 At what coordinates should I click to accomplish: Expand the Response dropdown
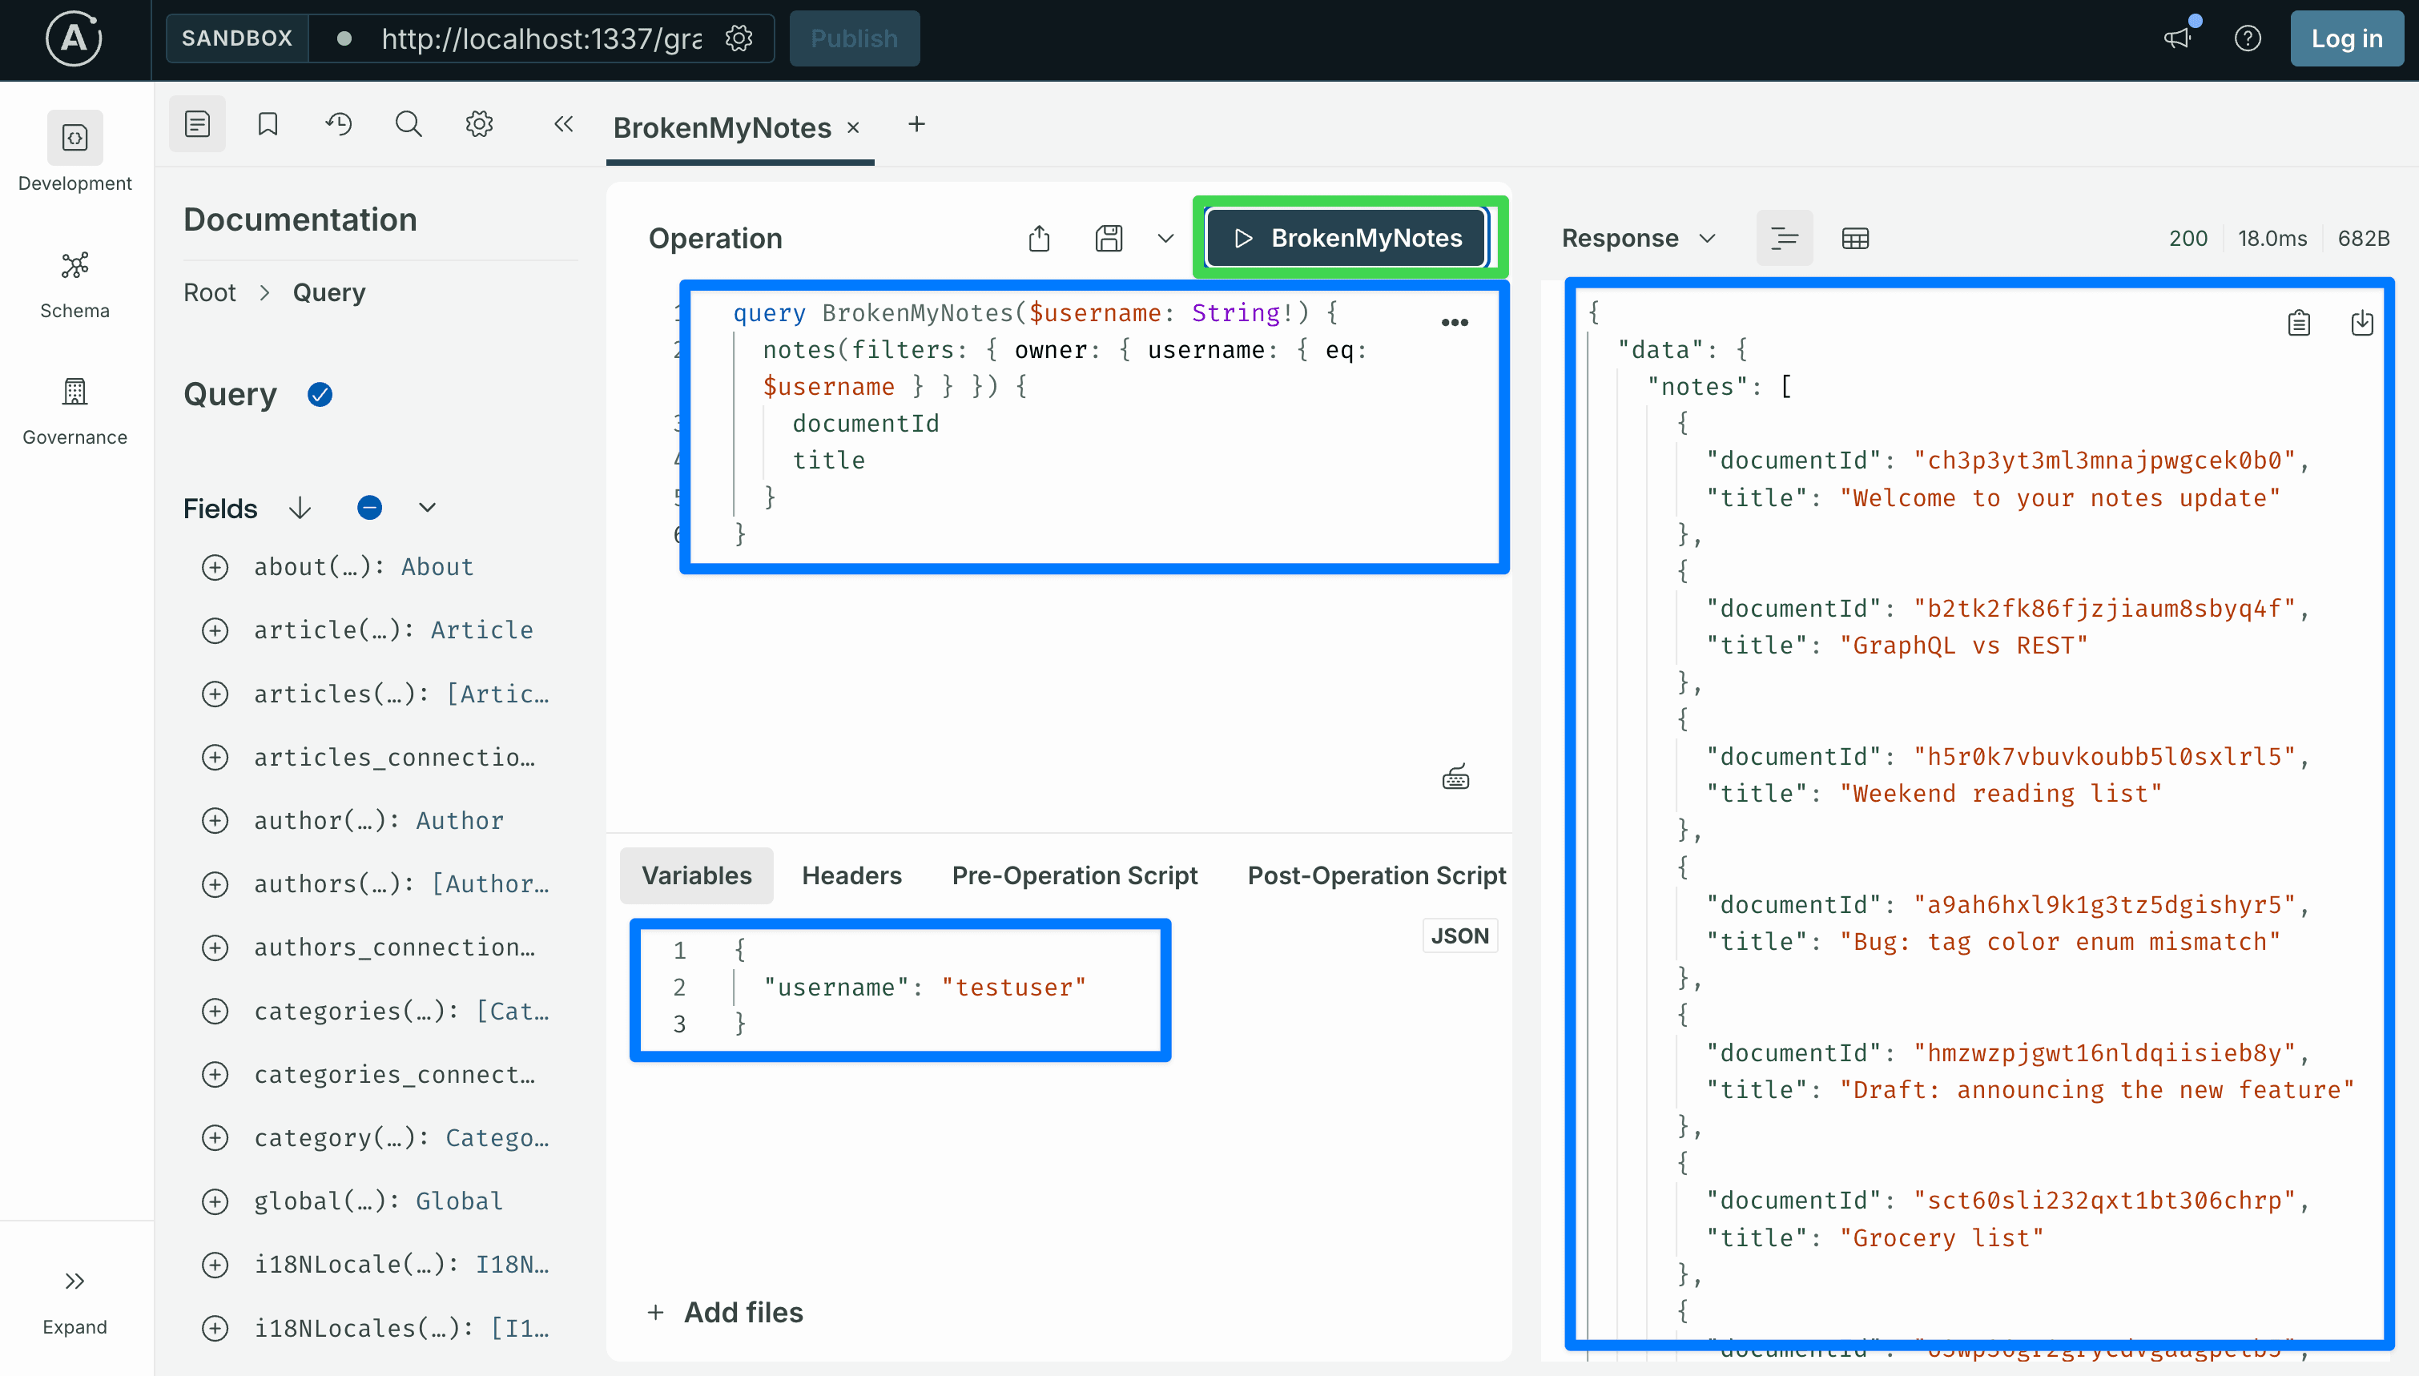(1637, 238)
